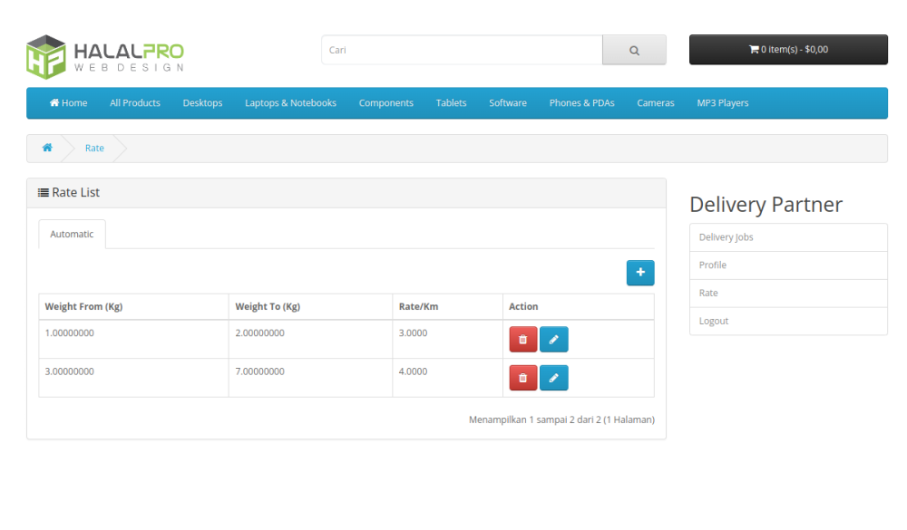The width and height of the screenshot is (907, 530).
Task: Add a new rate with plus button
Action: coord(639,273)
